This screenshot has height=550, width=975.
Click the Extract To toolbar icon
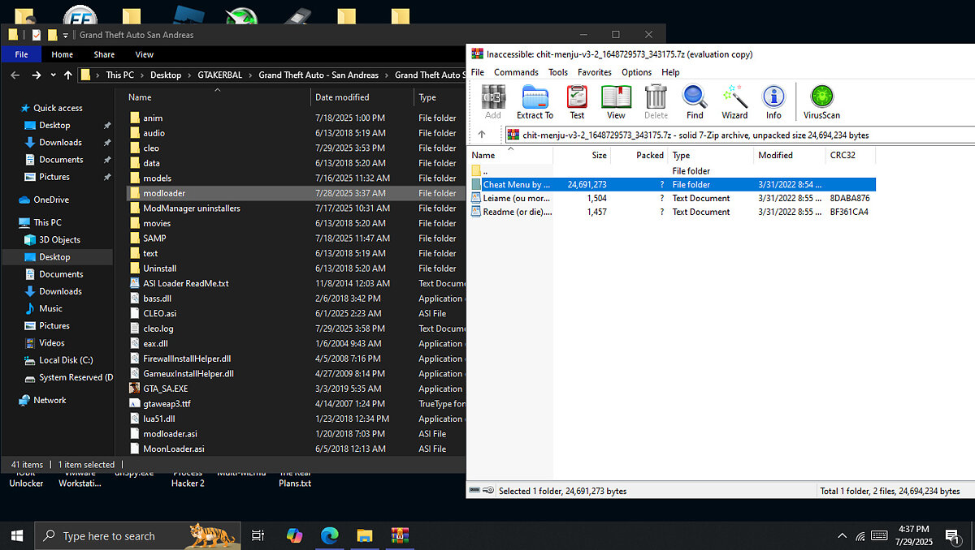[535, 101]
